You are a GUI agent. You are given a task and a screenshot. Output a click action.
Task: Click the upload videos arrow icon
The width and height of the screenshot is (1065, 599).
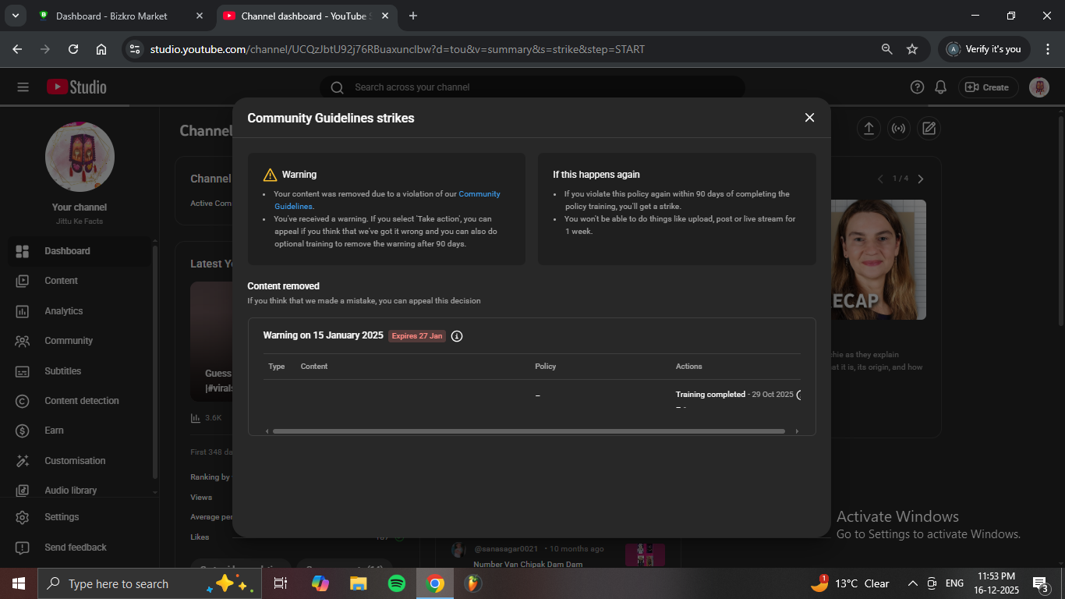pos(869,129)
